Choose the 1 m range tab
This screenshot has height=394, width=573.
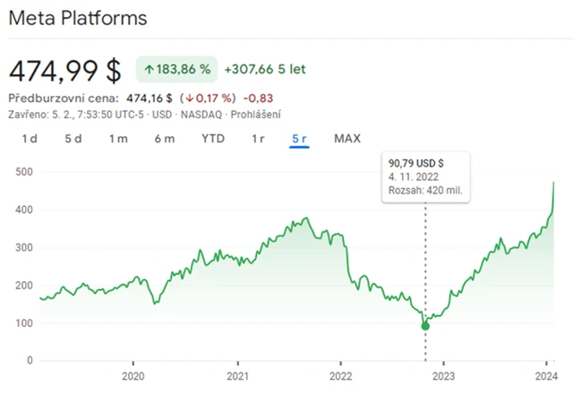(x=118, y=139)
